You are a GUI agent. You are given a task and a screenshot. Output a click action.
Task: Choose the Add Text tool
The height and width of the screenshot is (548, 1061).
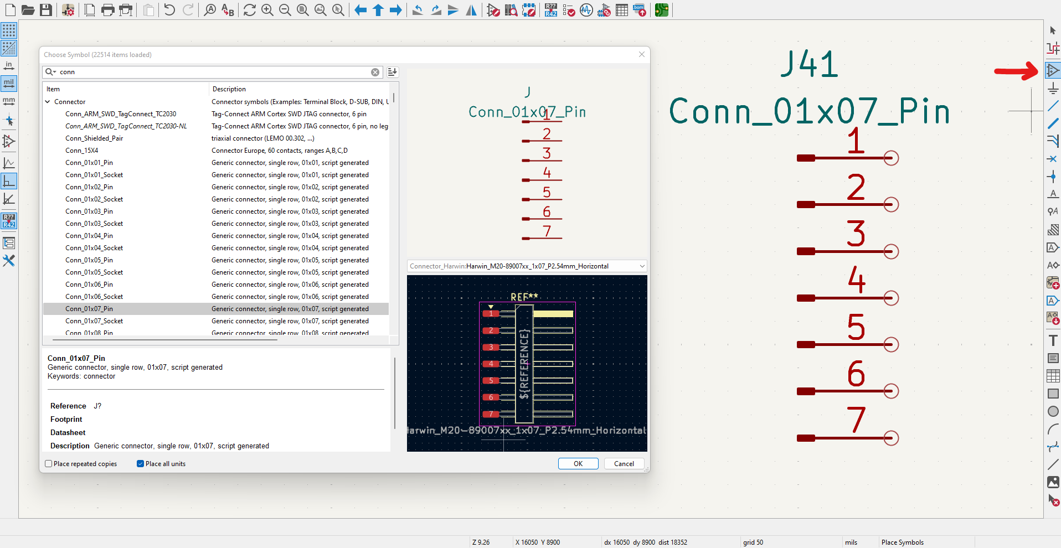(x=1053, y=340)
